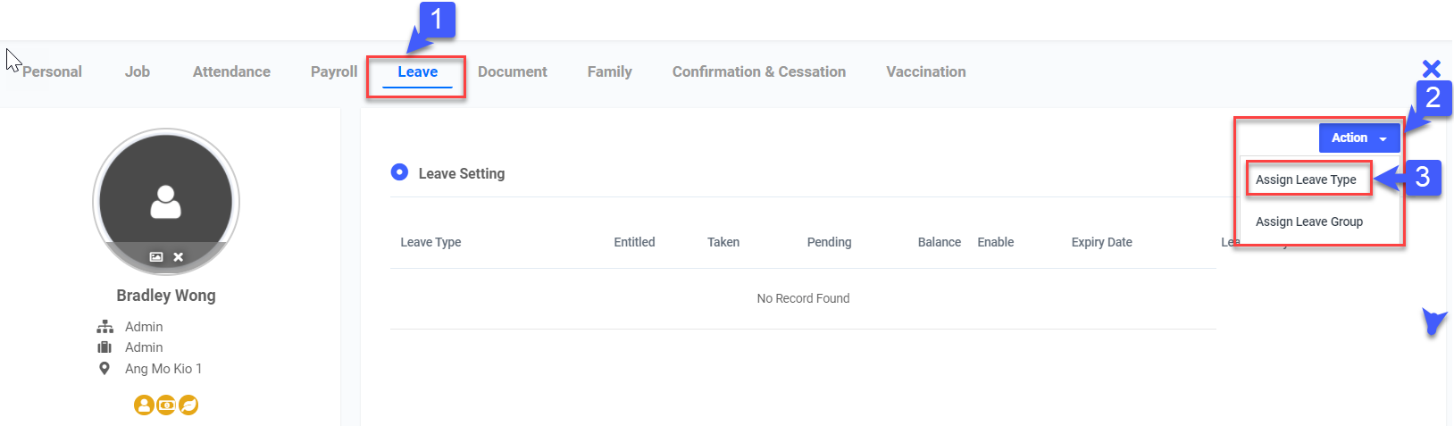
Task: Close the employee profile with the X
Action: (1431, 69)
